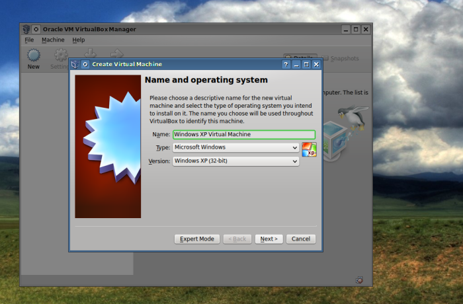Open the File menu

(x=29, y=40)
